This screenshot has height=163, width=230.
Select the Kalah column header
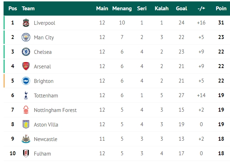[161, 9]
